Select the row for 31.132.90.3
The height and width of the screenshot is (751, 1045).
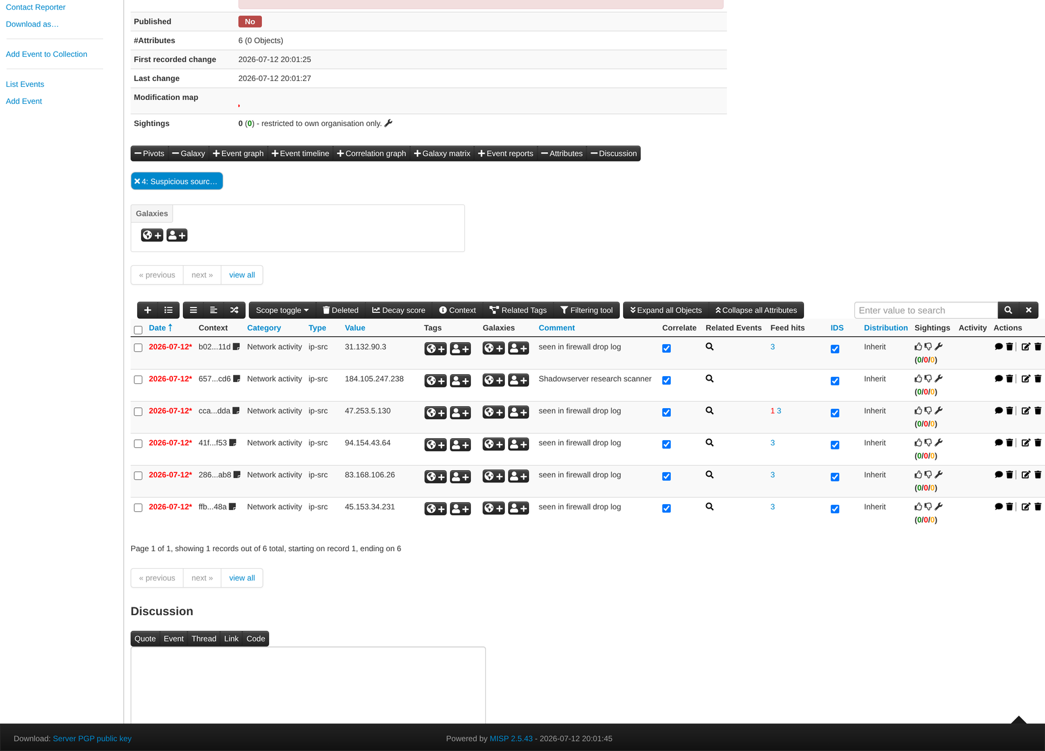point(138,347)
